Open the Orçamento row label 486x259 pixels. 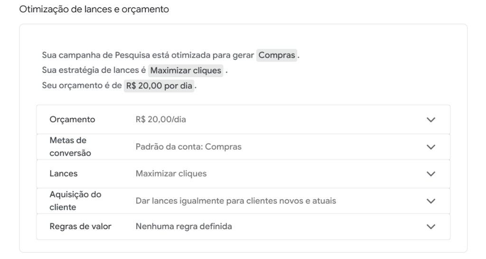coord(72,120)
